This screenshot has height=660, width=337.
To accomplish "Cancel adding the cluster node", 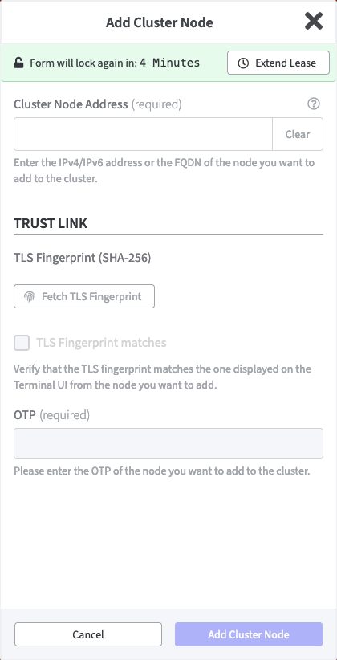I will (x=88, y=634).
